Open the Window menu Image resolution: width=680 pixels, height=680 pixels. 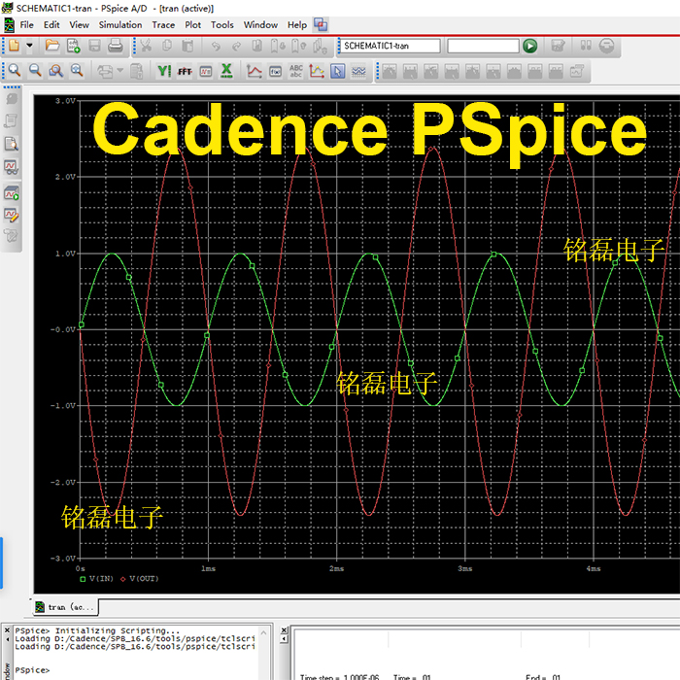pos(260,25)
